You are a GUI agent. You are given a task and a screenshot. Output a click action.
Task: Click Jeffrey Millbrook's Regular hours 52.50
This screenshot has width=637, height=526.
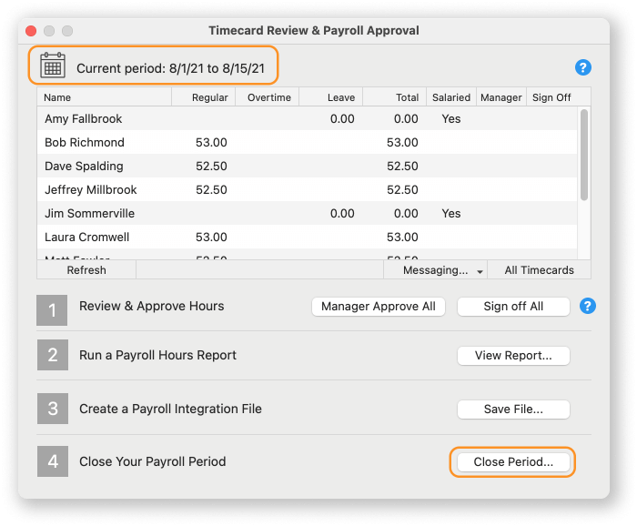pos(211,190)
